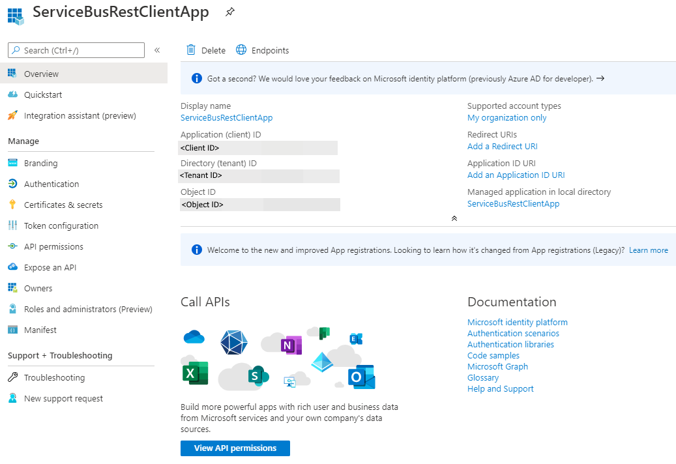Click the Overview grid icon
The image size is (676, 464).
click(12, 73)
